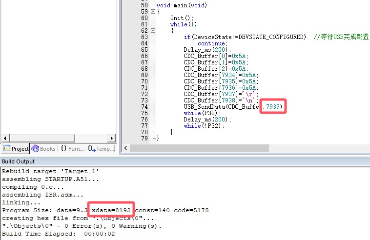
Task: Click the Delay_ms(200) call on line 65
Action: [x=207, y=50]
